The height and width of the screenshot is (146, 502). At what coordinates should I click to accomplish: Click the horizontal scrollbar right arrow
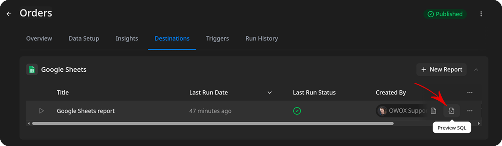tap(478, 123)
